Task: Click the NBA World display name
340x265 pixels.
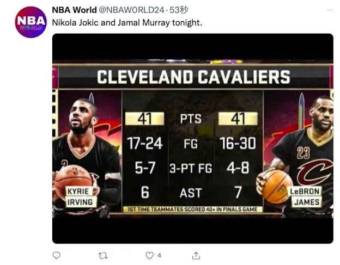Action: [74, 10]
